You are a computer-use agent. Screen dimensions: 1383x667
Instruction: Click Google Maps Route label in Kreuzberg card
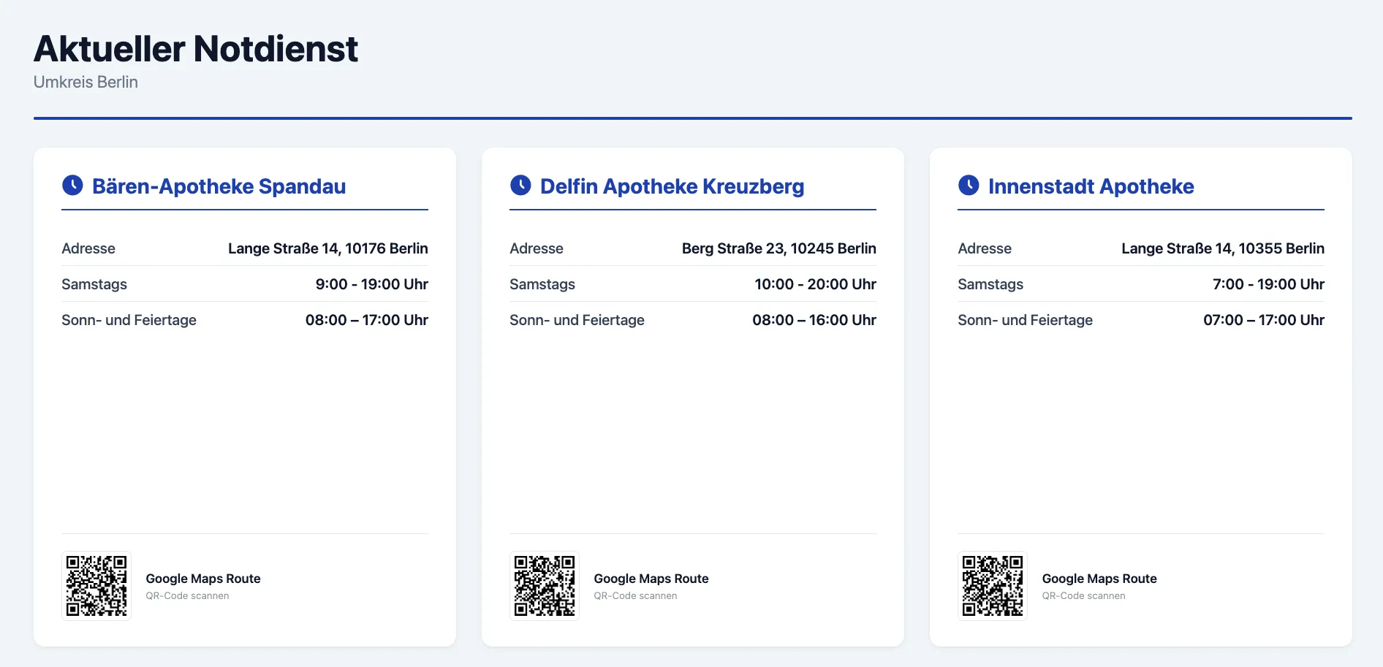tap(651, 579)
